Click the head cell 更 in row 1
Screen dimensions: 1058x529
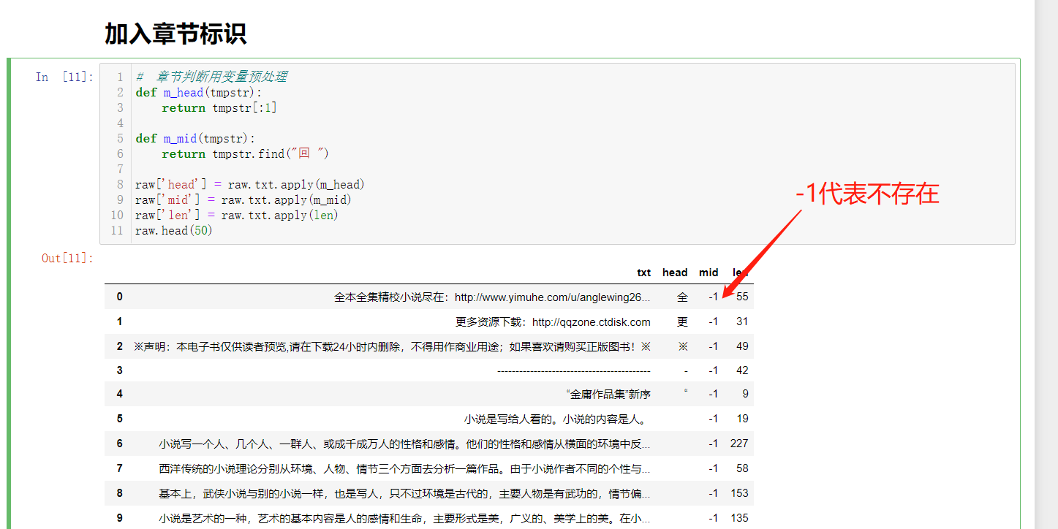[x=682, y=322]
